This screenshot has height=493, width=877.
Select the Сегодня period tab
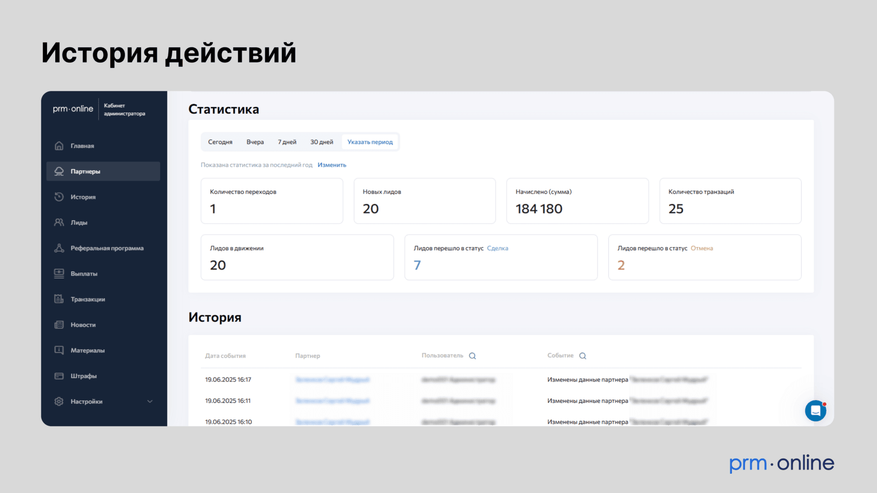[220, 142]
